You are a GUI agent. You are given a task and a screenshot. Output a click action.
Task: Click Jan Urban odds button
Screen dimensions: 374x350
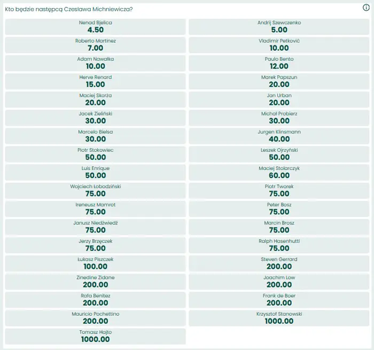279,100
